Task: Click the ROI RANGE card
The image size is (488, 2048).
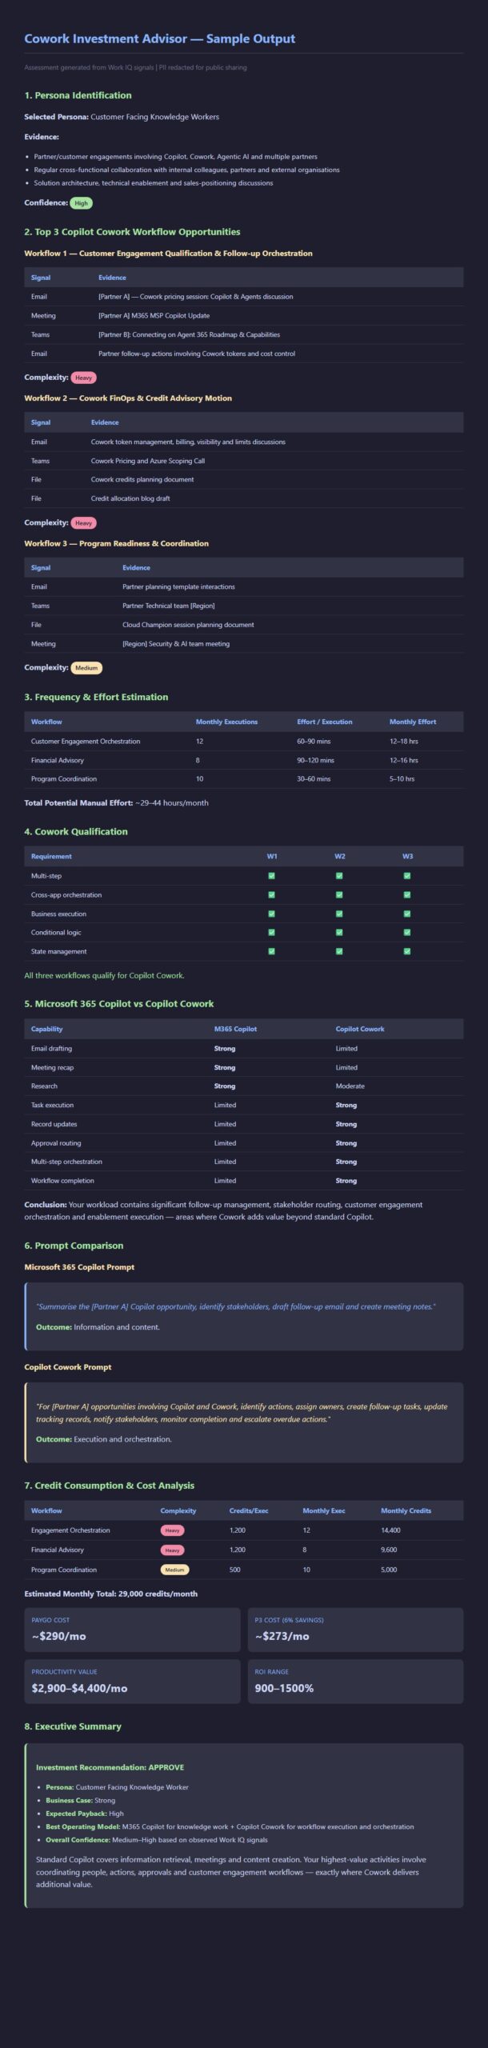Action: point(355,1681)
